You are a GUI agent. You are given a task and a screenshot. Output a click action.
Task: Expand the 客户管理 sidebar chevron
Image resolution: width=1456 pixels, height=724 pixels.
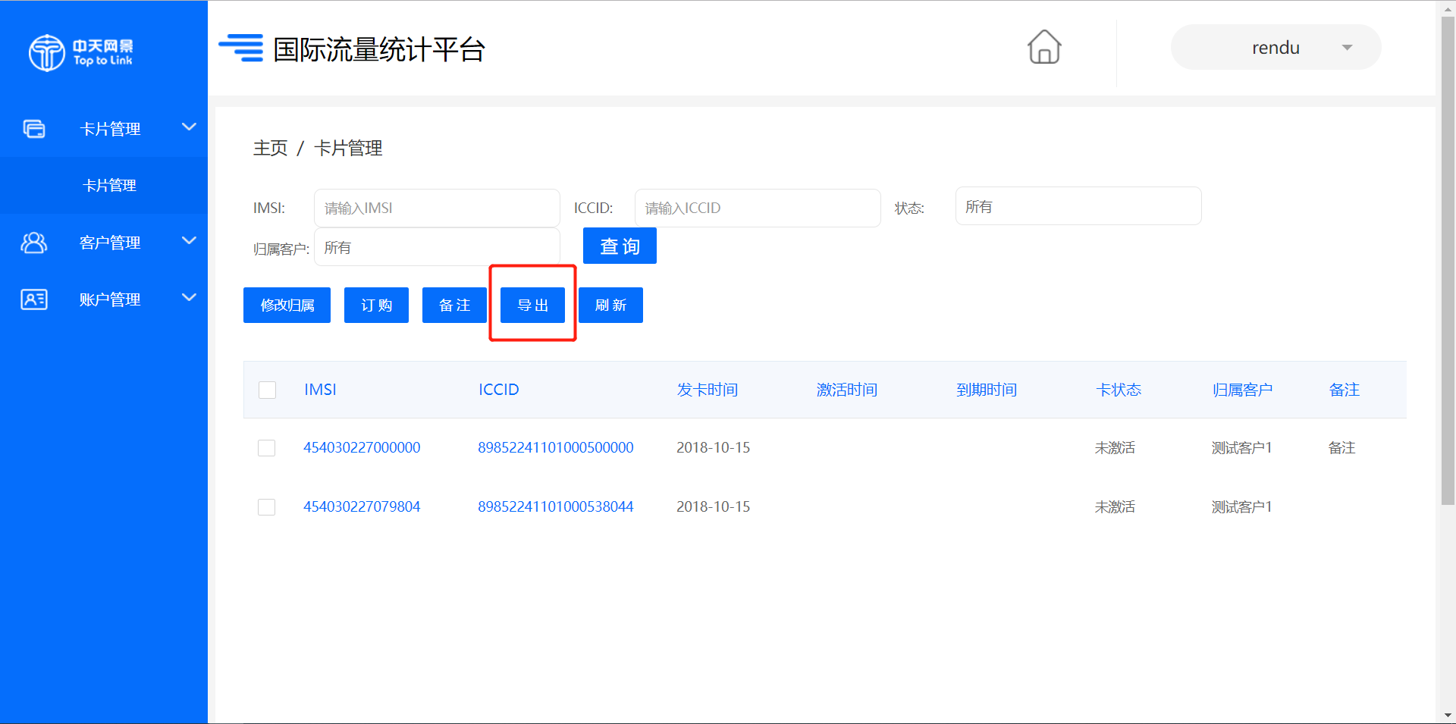(189, 240)
